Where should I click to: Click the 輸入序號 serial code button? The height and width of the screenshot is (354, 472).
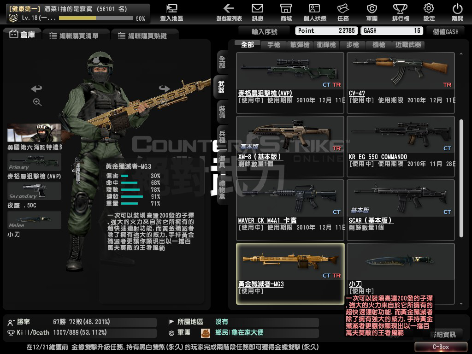coord(264,31)
